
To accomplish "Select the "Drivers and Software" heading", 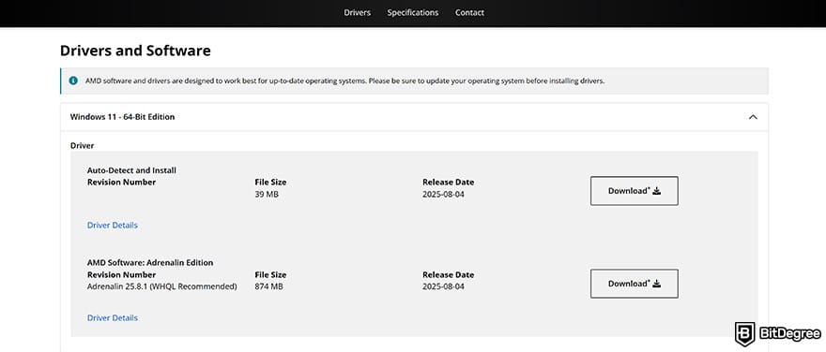I will (x=135, y=51).
